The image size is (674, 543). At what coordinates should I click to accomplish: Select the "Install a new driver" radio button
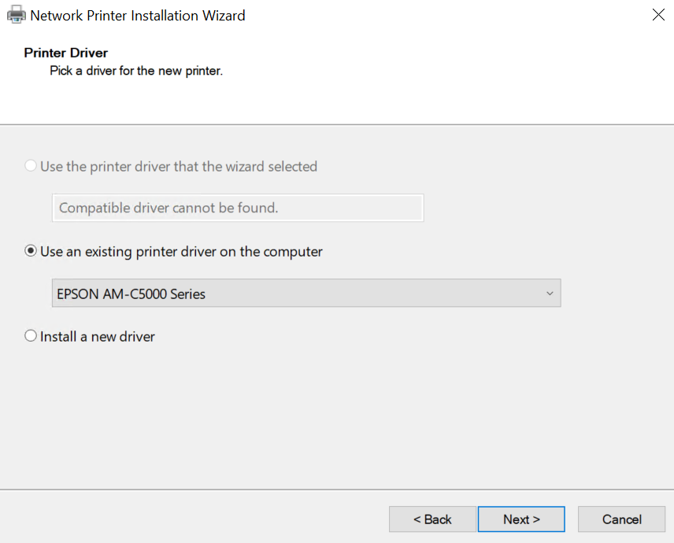(31, 336)
